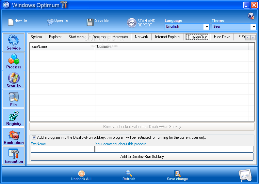Click the Uncheck ALL icon
This screenshot has height=184, width=259.
pyautogui.click(x=82, y=174)
